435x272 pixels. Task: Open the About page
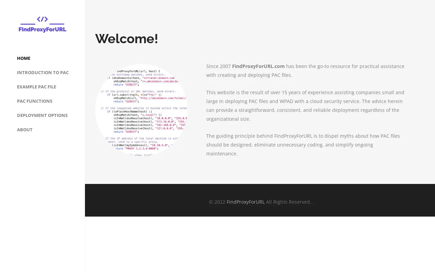point(25,130)
